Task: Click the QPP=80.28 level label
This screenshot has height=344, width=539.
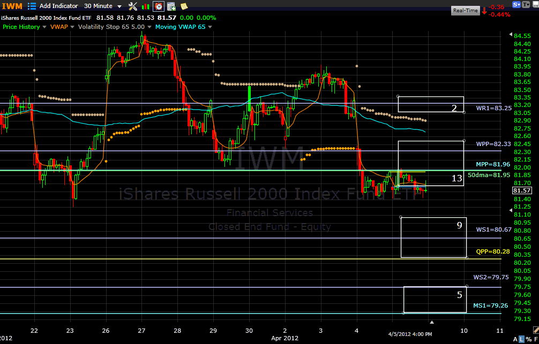Action: (493, 251)
